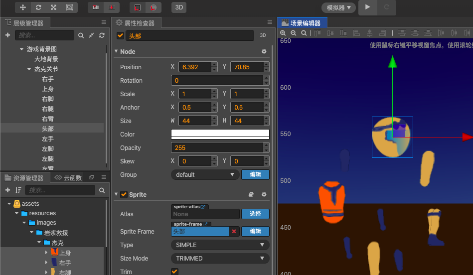Switch to the 场景编辑器 tab

pos(302,23)
